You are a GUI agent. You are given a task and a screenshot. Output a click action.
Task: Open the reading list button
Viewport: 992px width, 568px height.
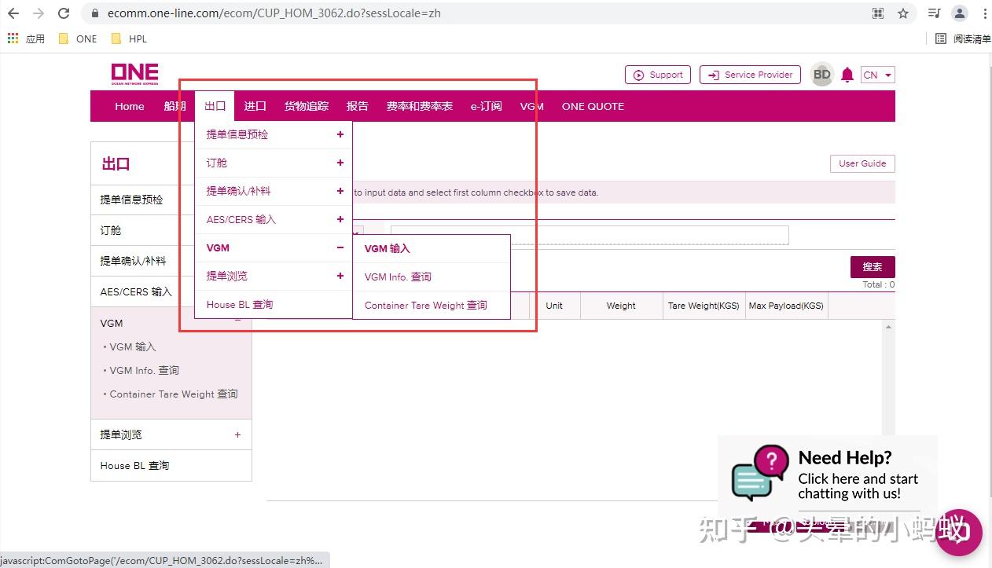coord(963,38)
